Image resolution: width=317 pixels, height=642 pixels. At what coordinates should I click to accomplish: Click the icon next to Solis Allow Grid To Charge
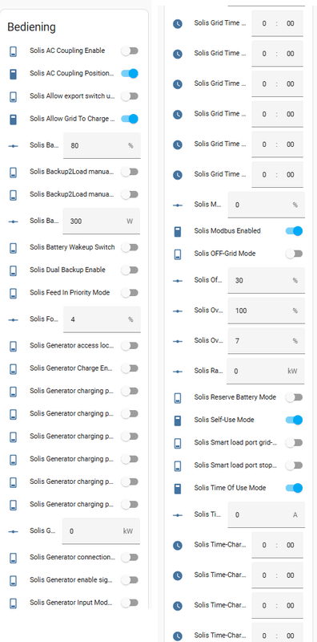[x=14, y=119]
